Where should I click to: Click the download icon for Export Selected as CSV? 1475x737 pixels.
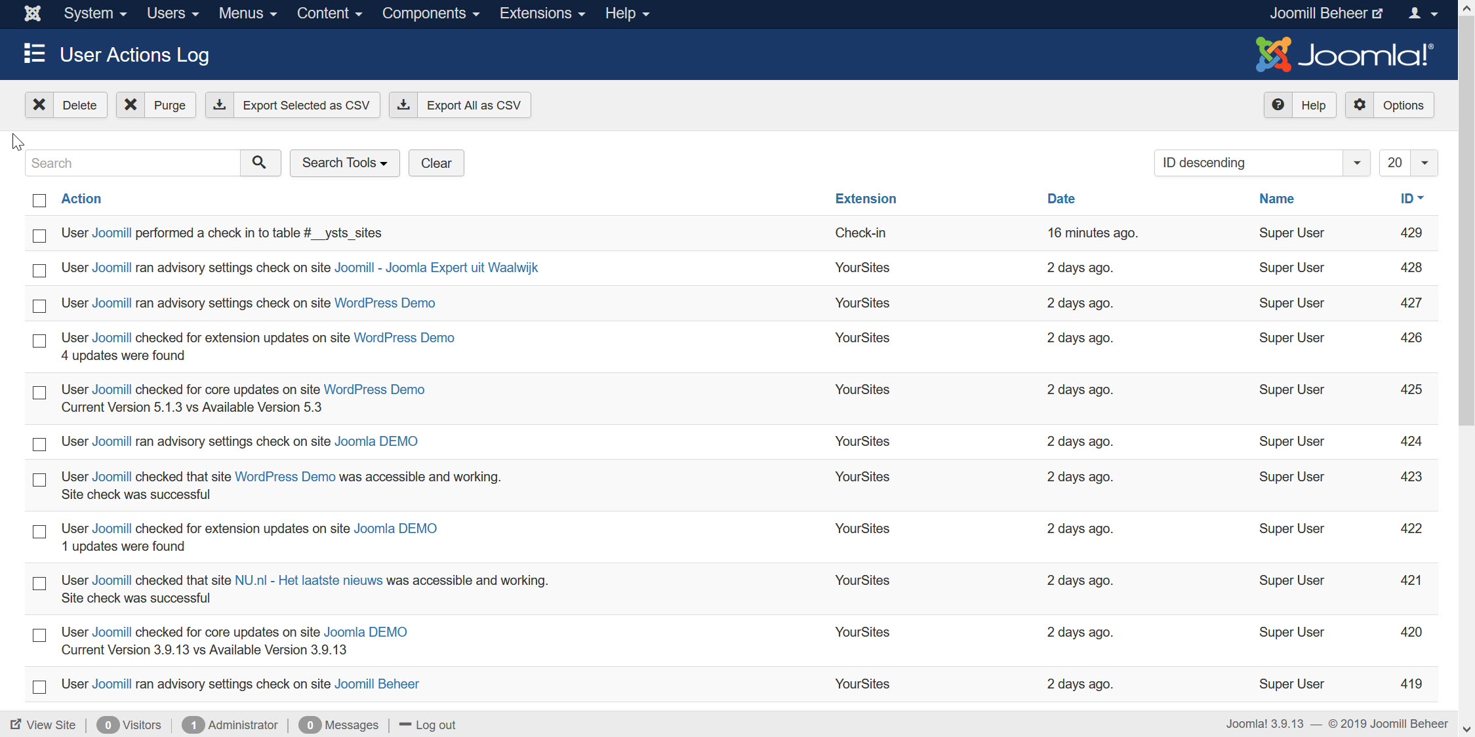pos(220,105)
